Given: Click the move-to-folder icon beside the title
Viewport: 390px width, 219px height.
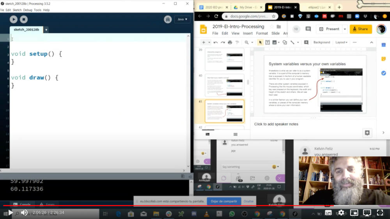Looking at the screenshot, I should tap(279, 26).
